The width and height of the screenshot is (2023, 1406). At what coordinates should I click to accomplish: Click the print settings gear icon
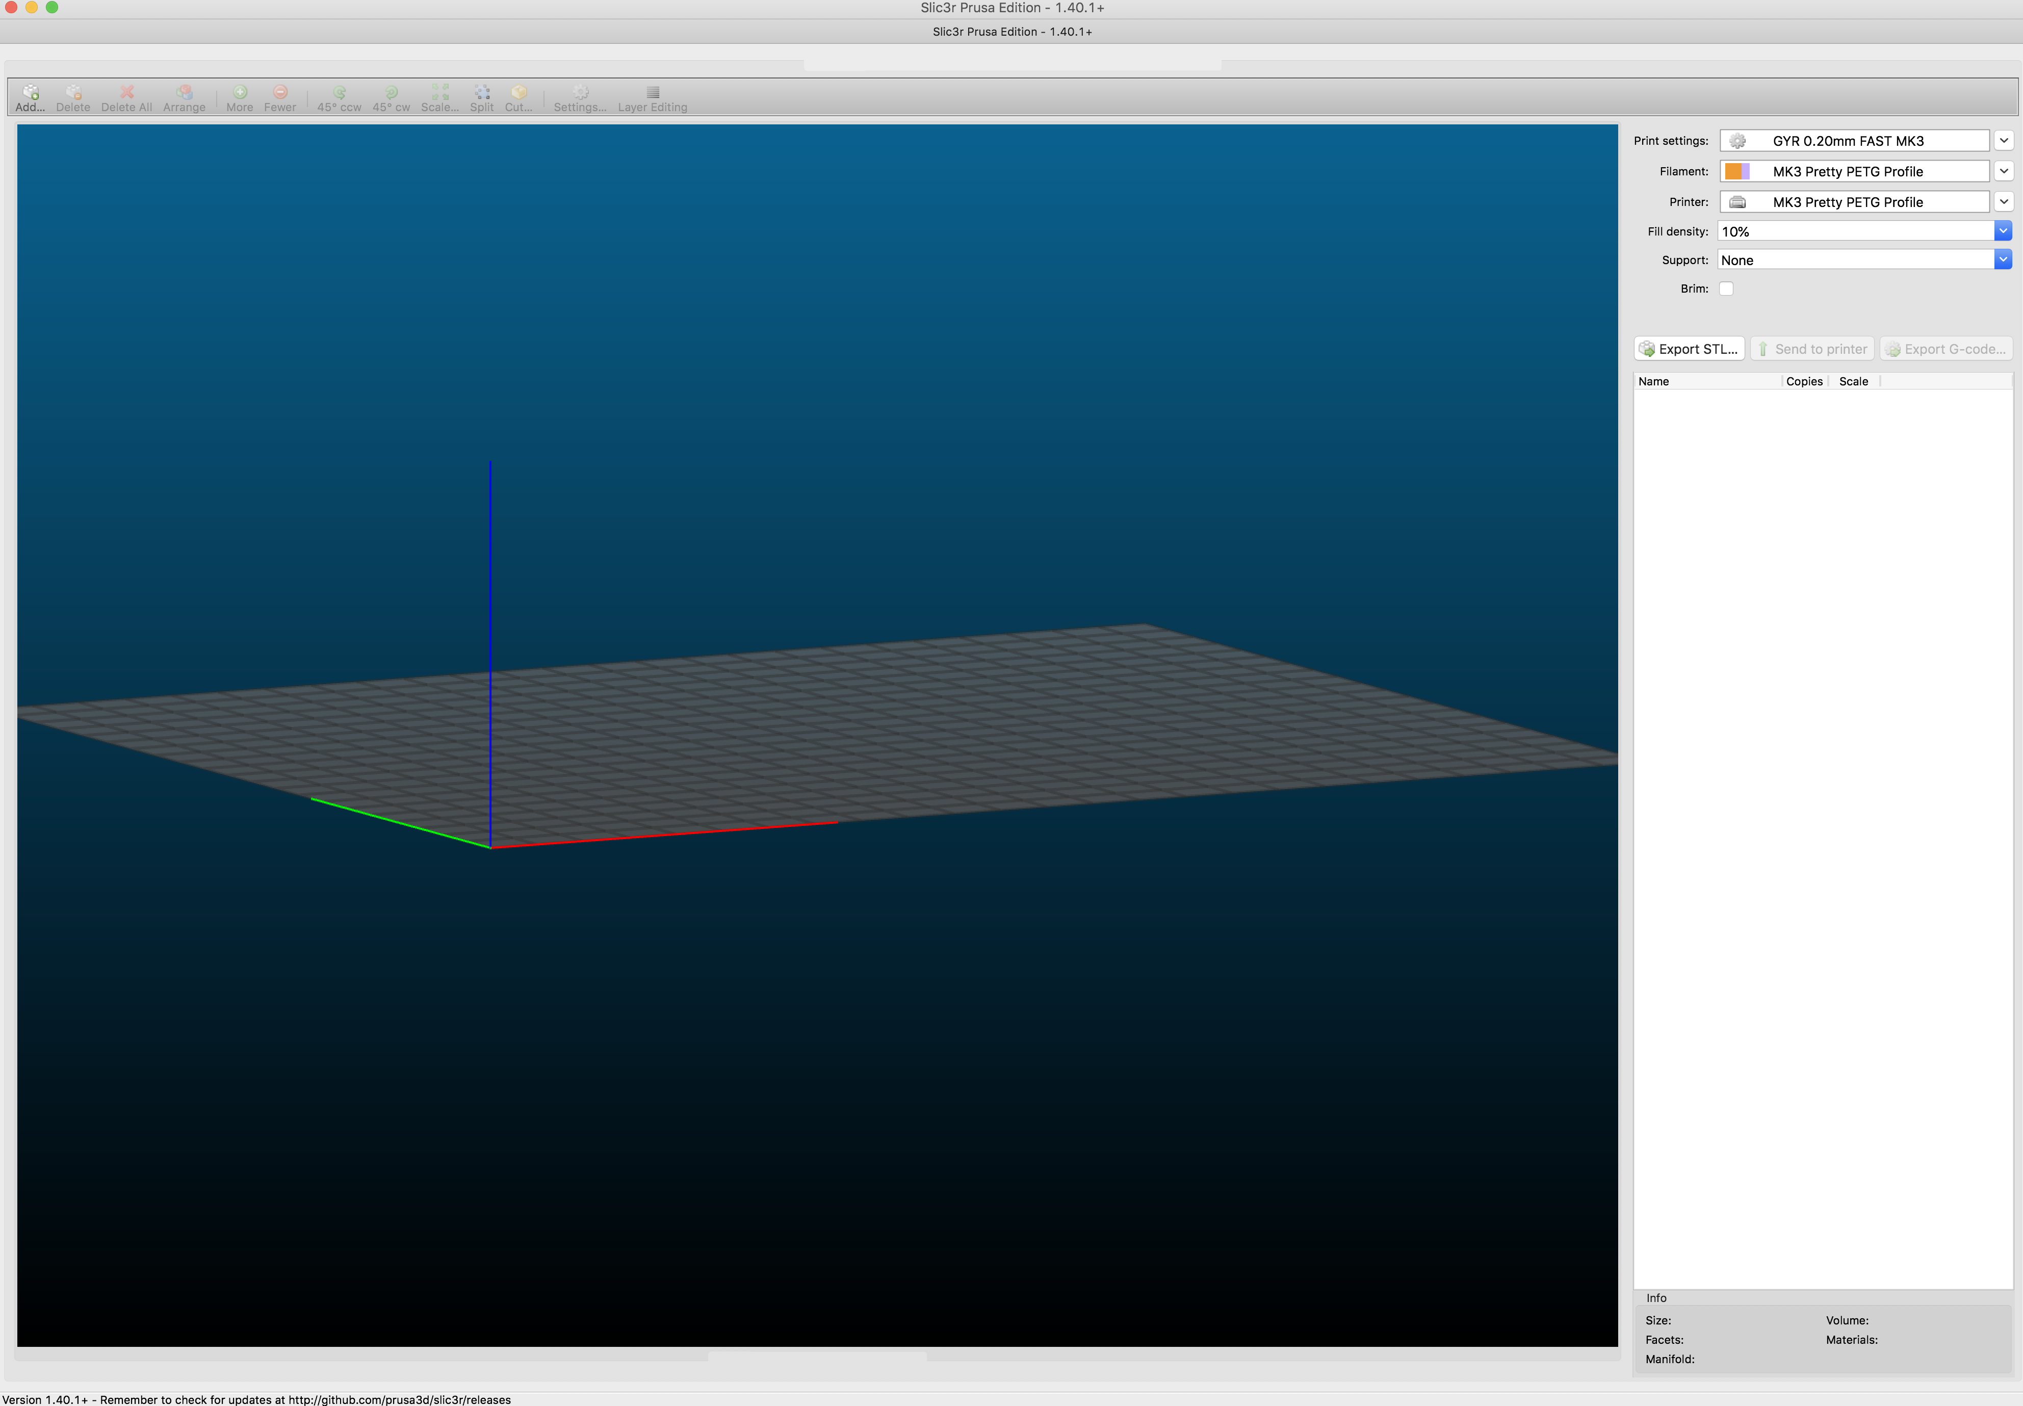pos(1736,141)
